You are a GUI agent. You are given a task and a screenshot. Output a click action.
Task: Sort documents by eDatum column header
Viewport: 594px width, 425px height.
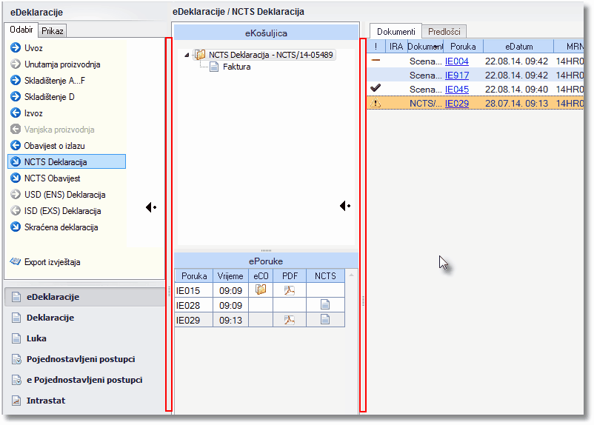[518, 46]
